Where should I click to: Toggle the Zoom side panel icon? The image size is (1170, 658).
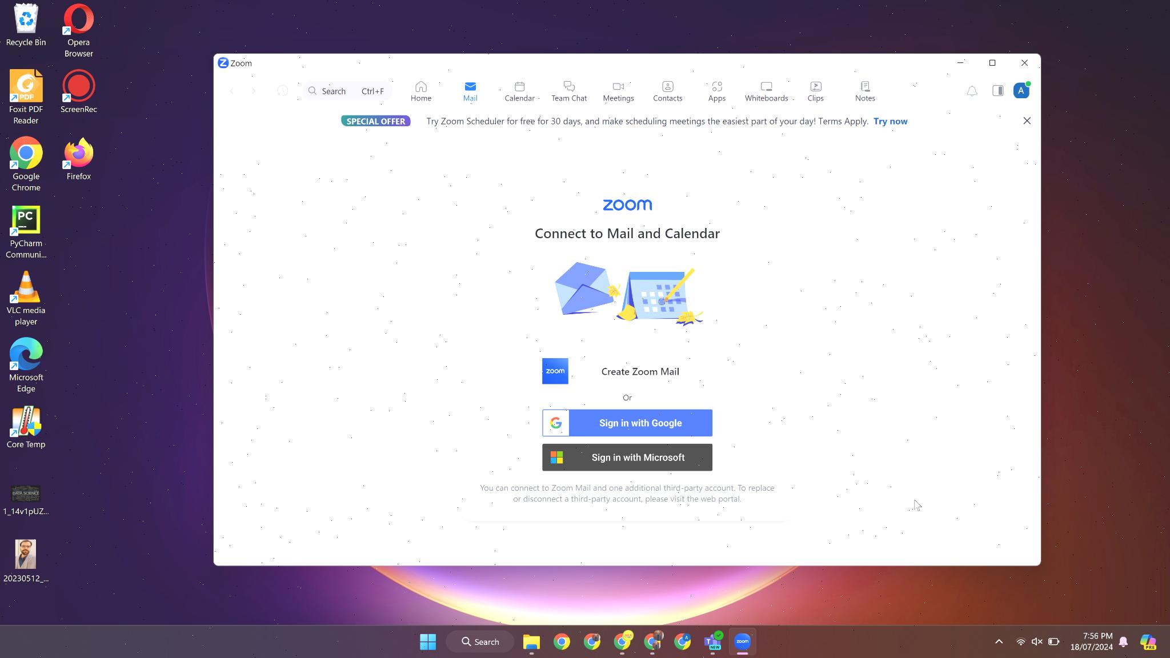[x=997, y=91]
